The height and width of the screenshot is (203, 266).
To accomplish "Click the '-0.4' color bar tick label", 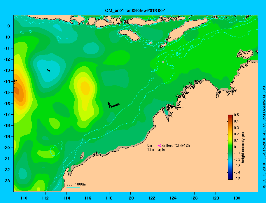I will pos(237,172).
